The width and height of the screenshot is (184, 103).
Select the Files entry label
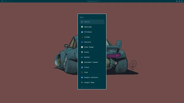[87, 68]
